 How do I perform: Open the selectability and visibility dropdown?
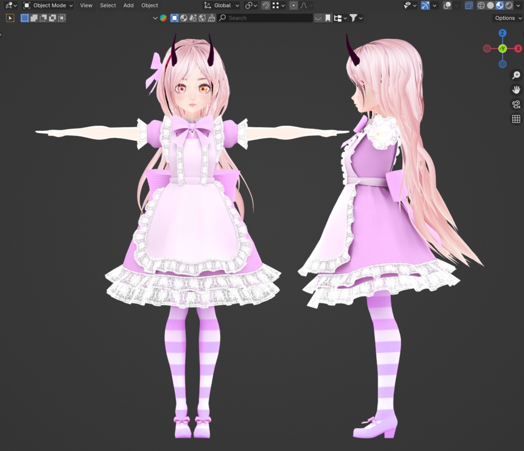409,5
